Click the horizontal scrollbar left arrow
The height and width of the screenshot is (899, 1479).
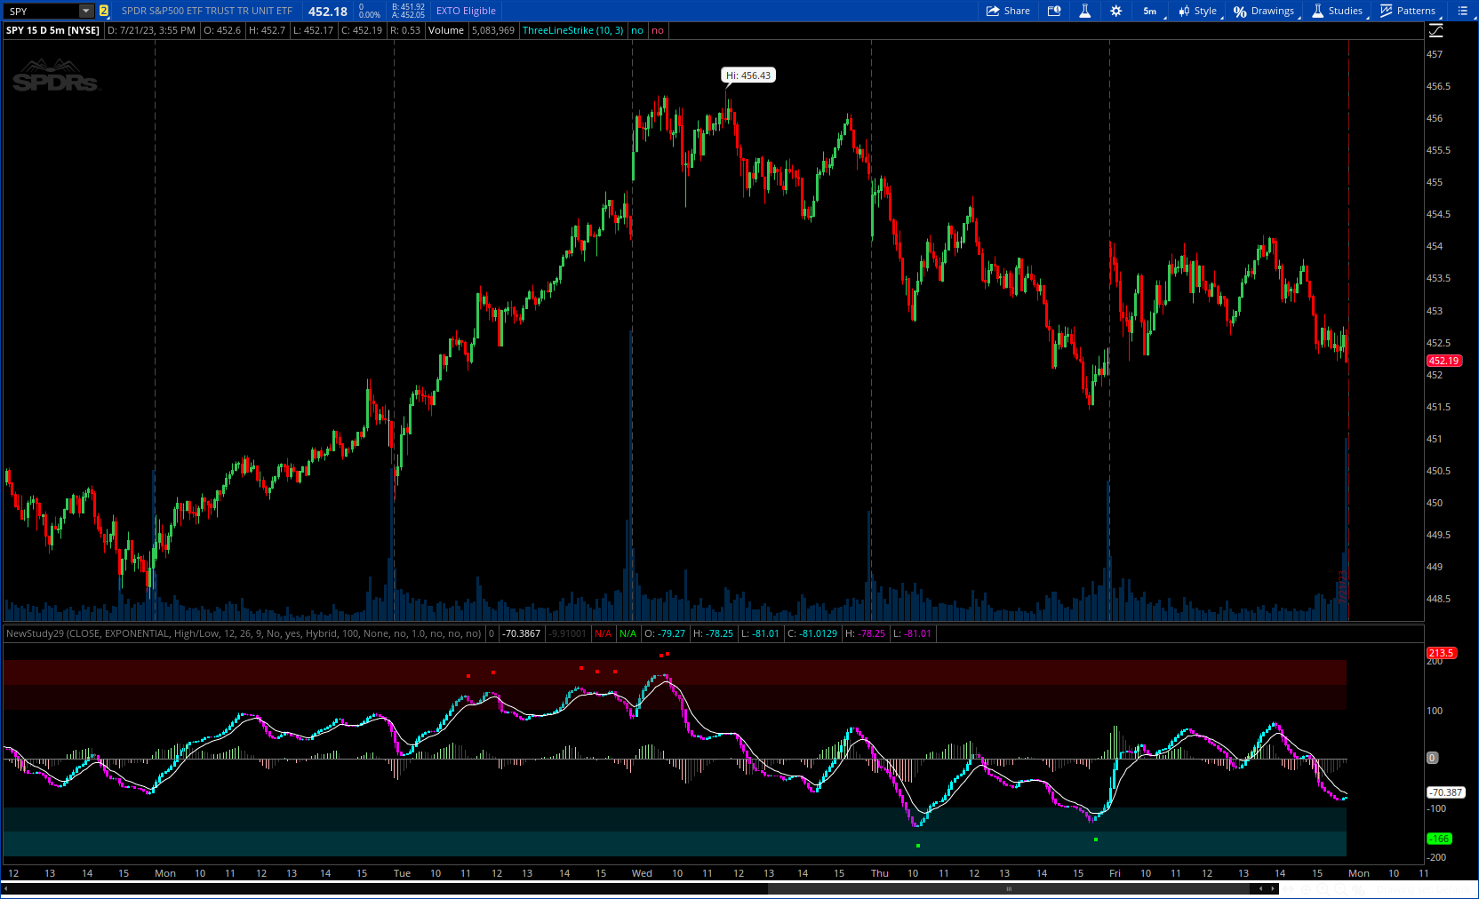coord(1260,888)
